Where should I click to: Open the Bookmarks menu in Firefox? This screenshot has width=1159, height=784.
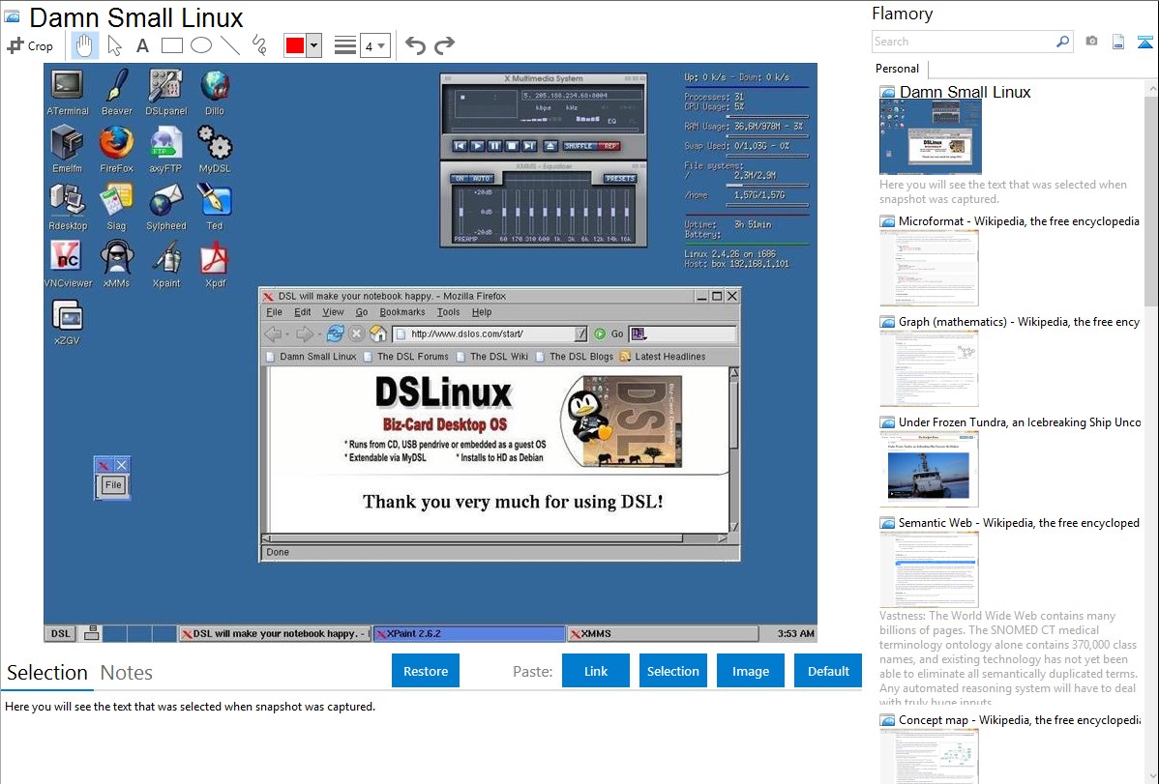click(402, 312)
